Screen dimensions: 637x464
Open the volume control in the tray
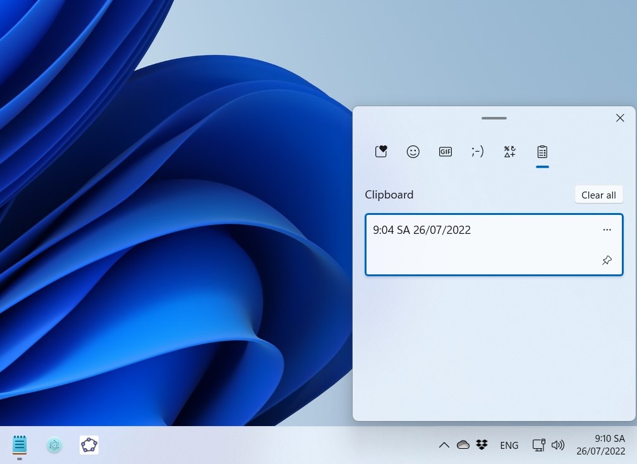click(558, 445)
